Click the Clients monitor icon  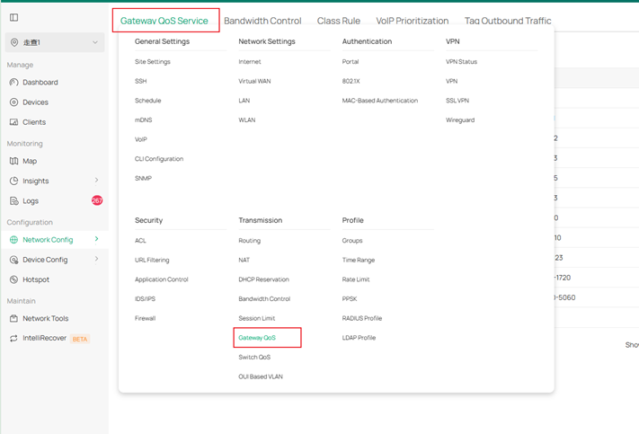point(13,122)
